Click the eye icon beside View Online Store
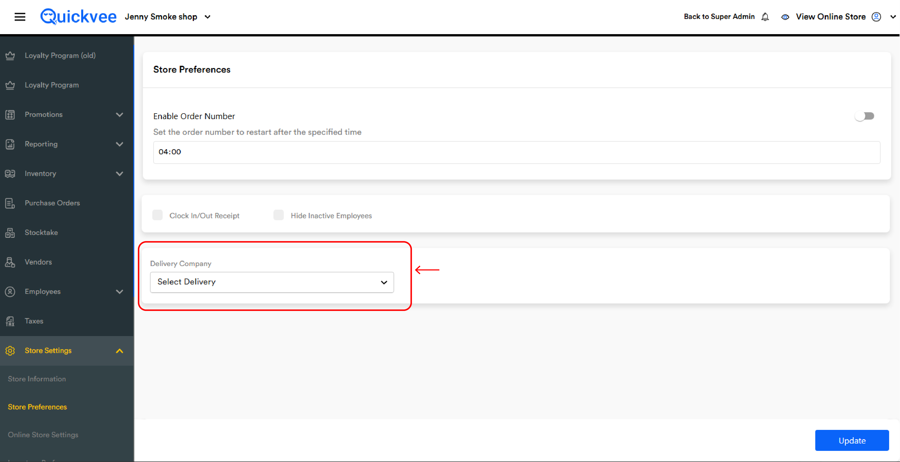900x462 pixels. [785, 17]
